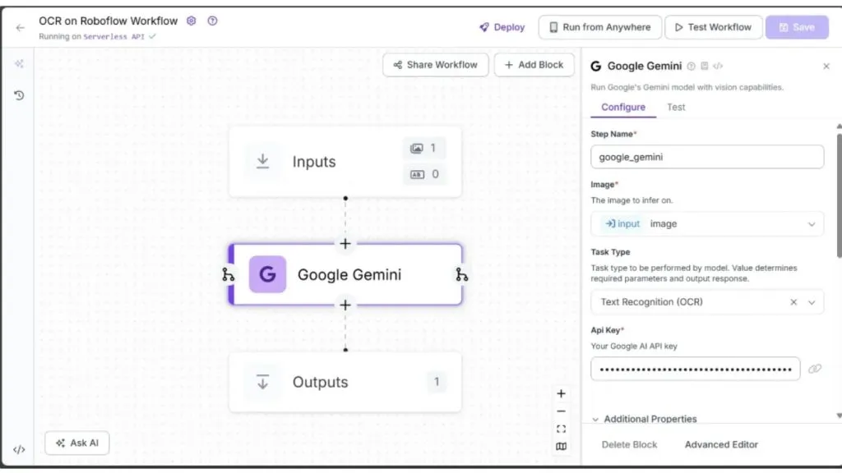
Task: Open workflow settings gear icon
Action: tap(191, 21)
